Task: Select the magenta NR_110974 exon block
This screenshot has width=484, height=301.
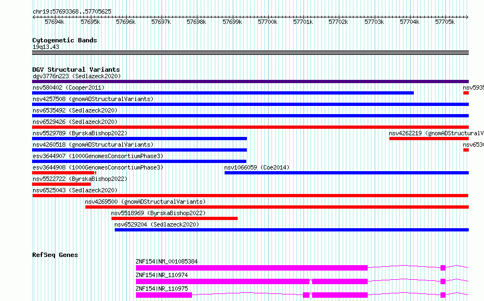Action: tap(222, 281)
